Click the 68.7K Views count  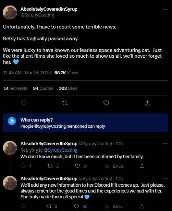66,73
